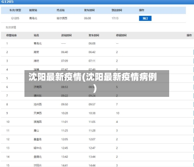Viewport: 194px width, 167px height.
Task: Select the 滨海西 station name
Action: 38,122
